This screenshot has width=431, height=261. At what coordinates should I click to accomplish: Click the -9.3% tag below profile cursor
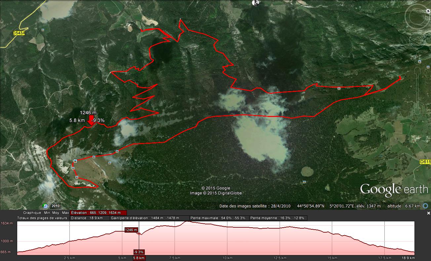[x=139, y=252]
